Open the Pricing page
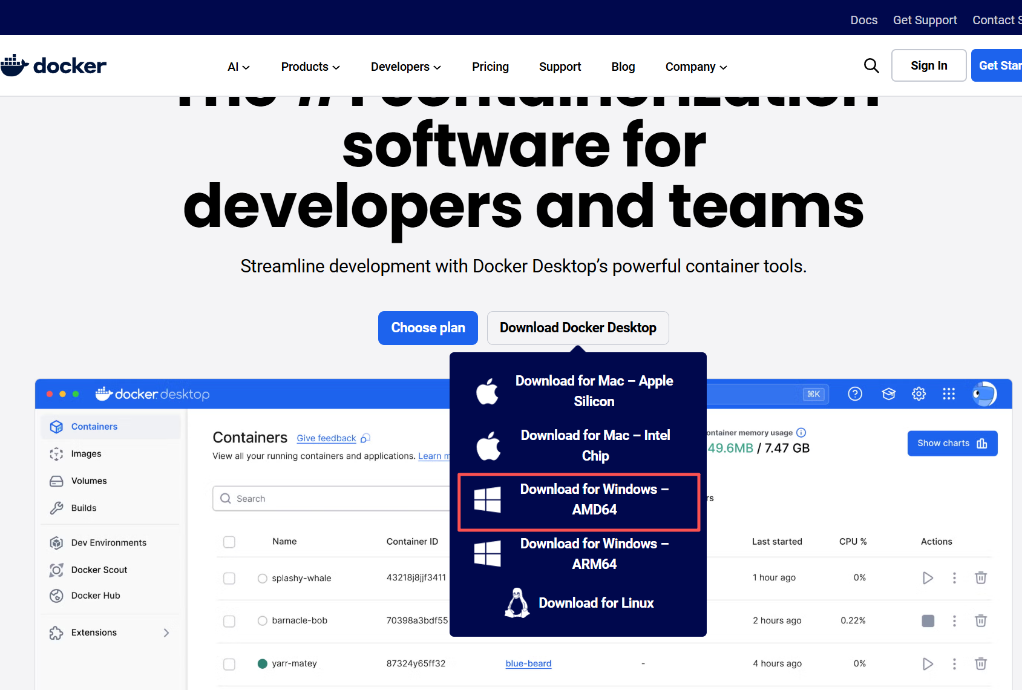 click(490, 67)
